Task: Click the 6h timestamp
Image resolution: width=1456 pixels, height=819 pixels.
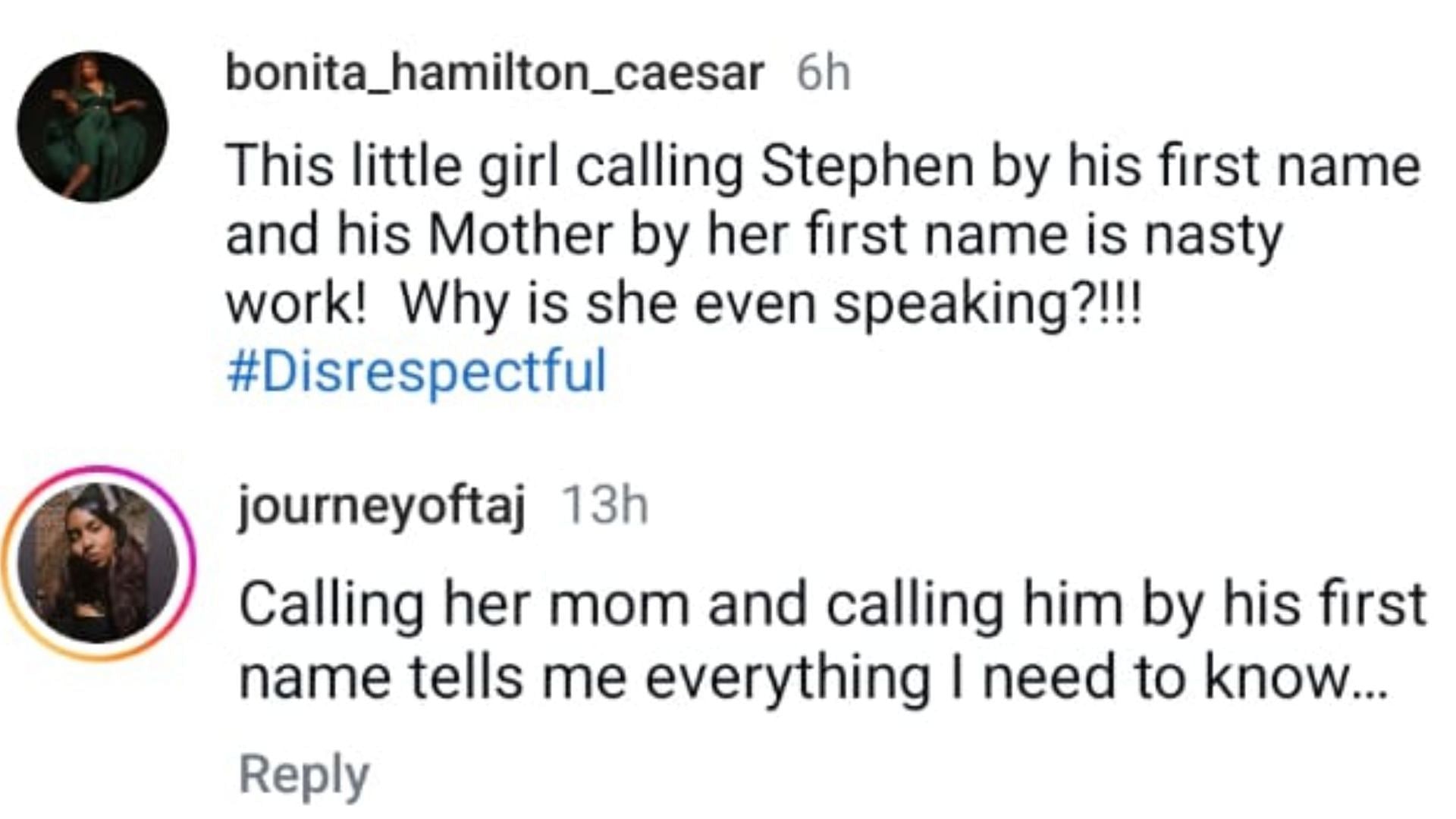Action: point(824,74)
